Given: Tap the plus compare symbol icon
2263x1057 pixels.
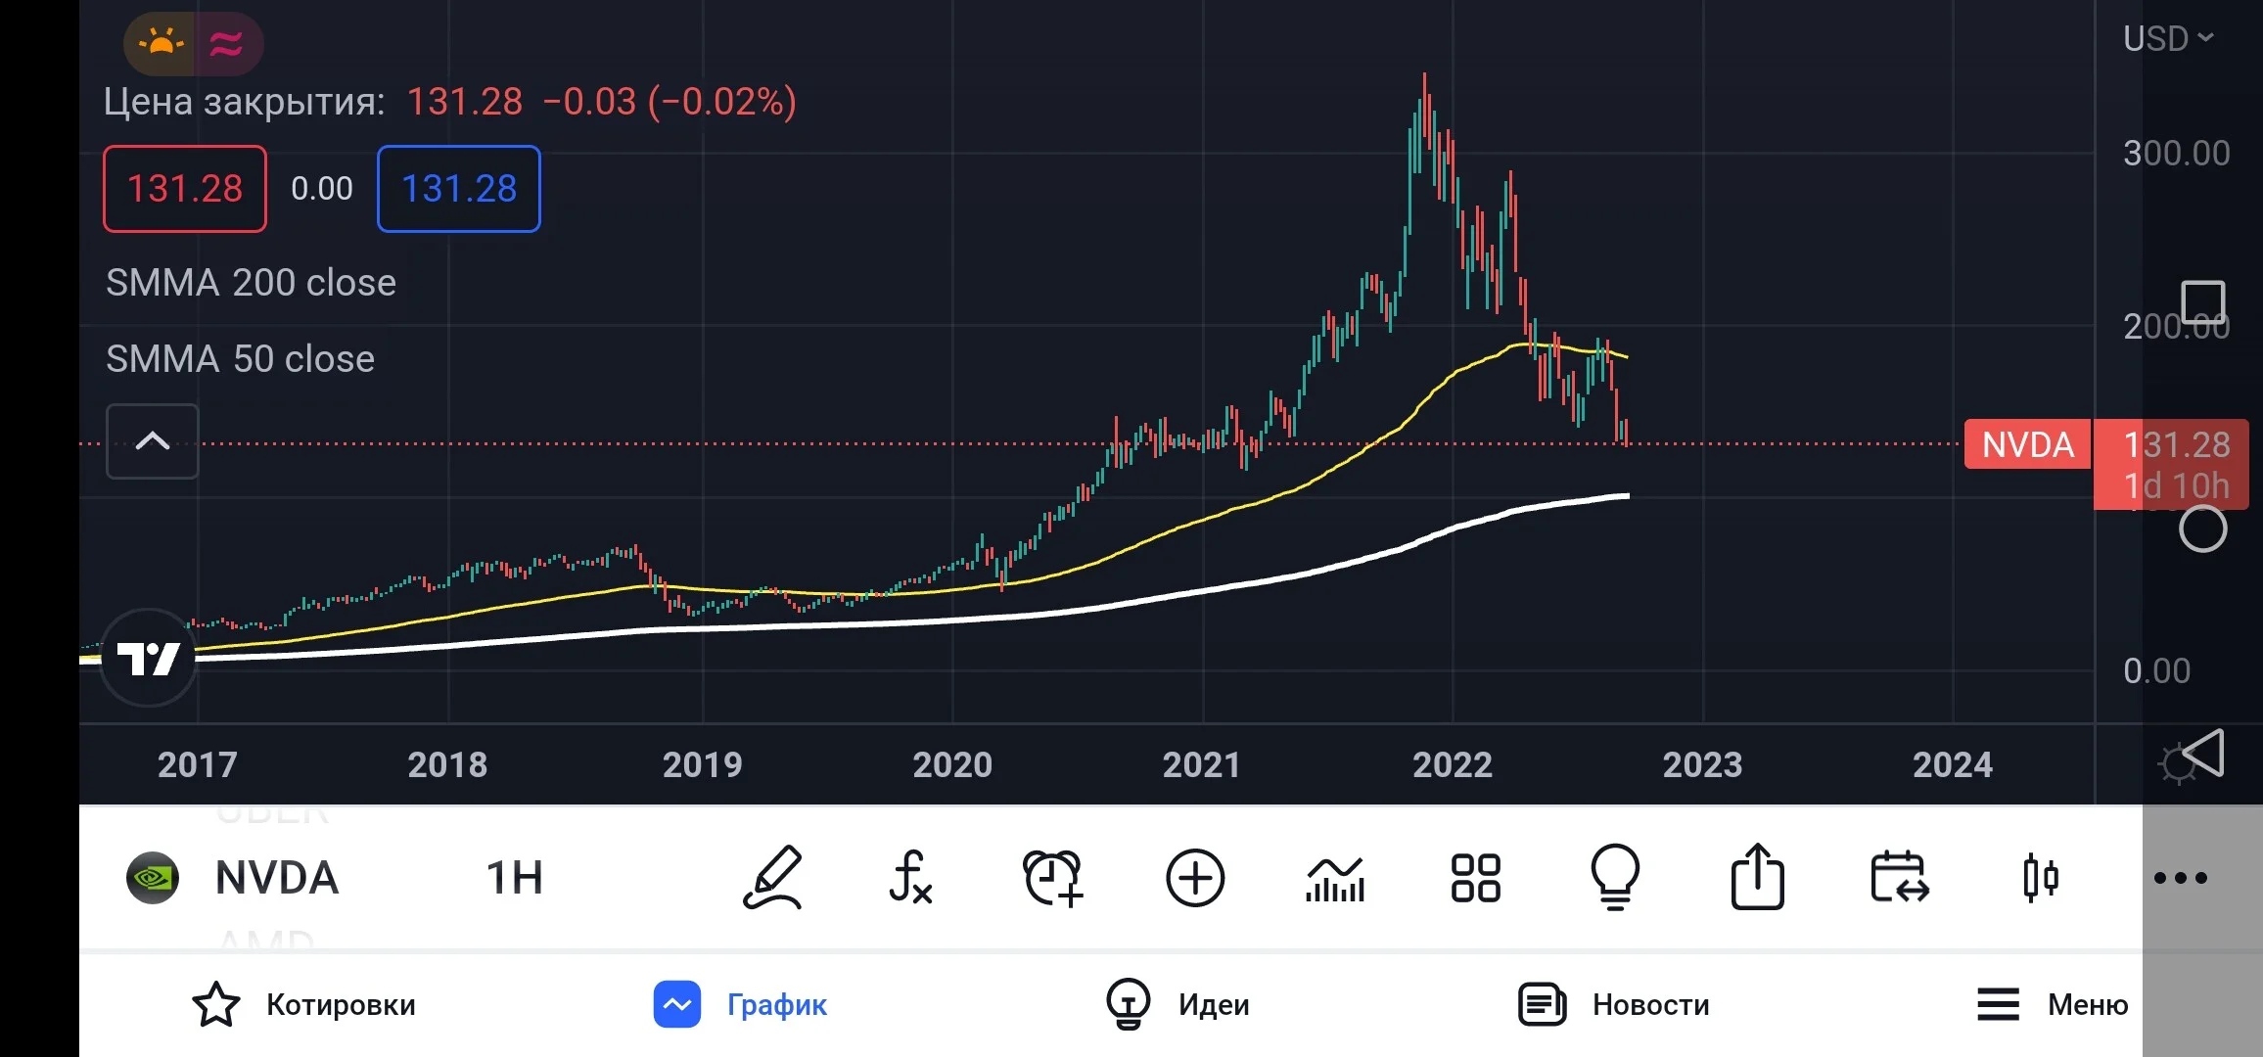Looking at the screenshot, I should click(x=1195, y=877).
